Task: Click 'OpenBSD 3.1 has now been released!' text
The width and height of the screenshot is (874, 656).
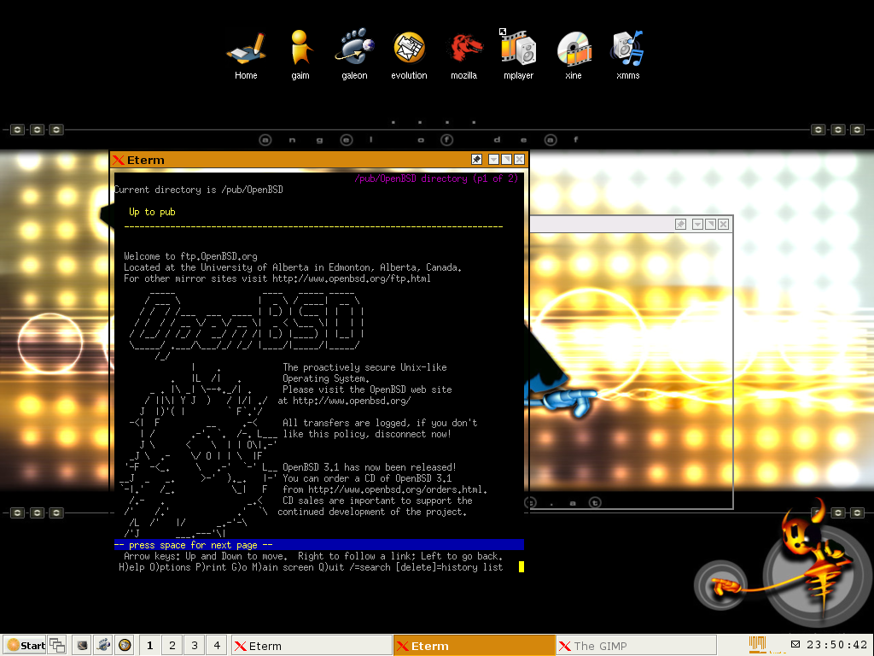Action: tap(369, 467)
